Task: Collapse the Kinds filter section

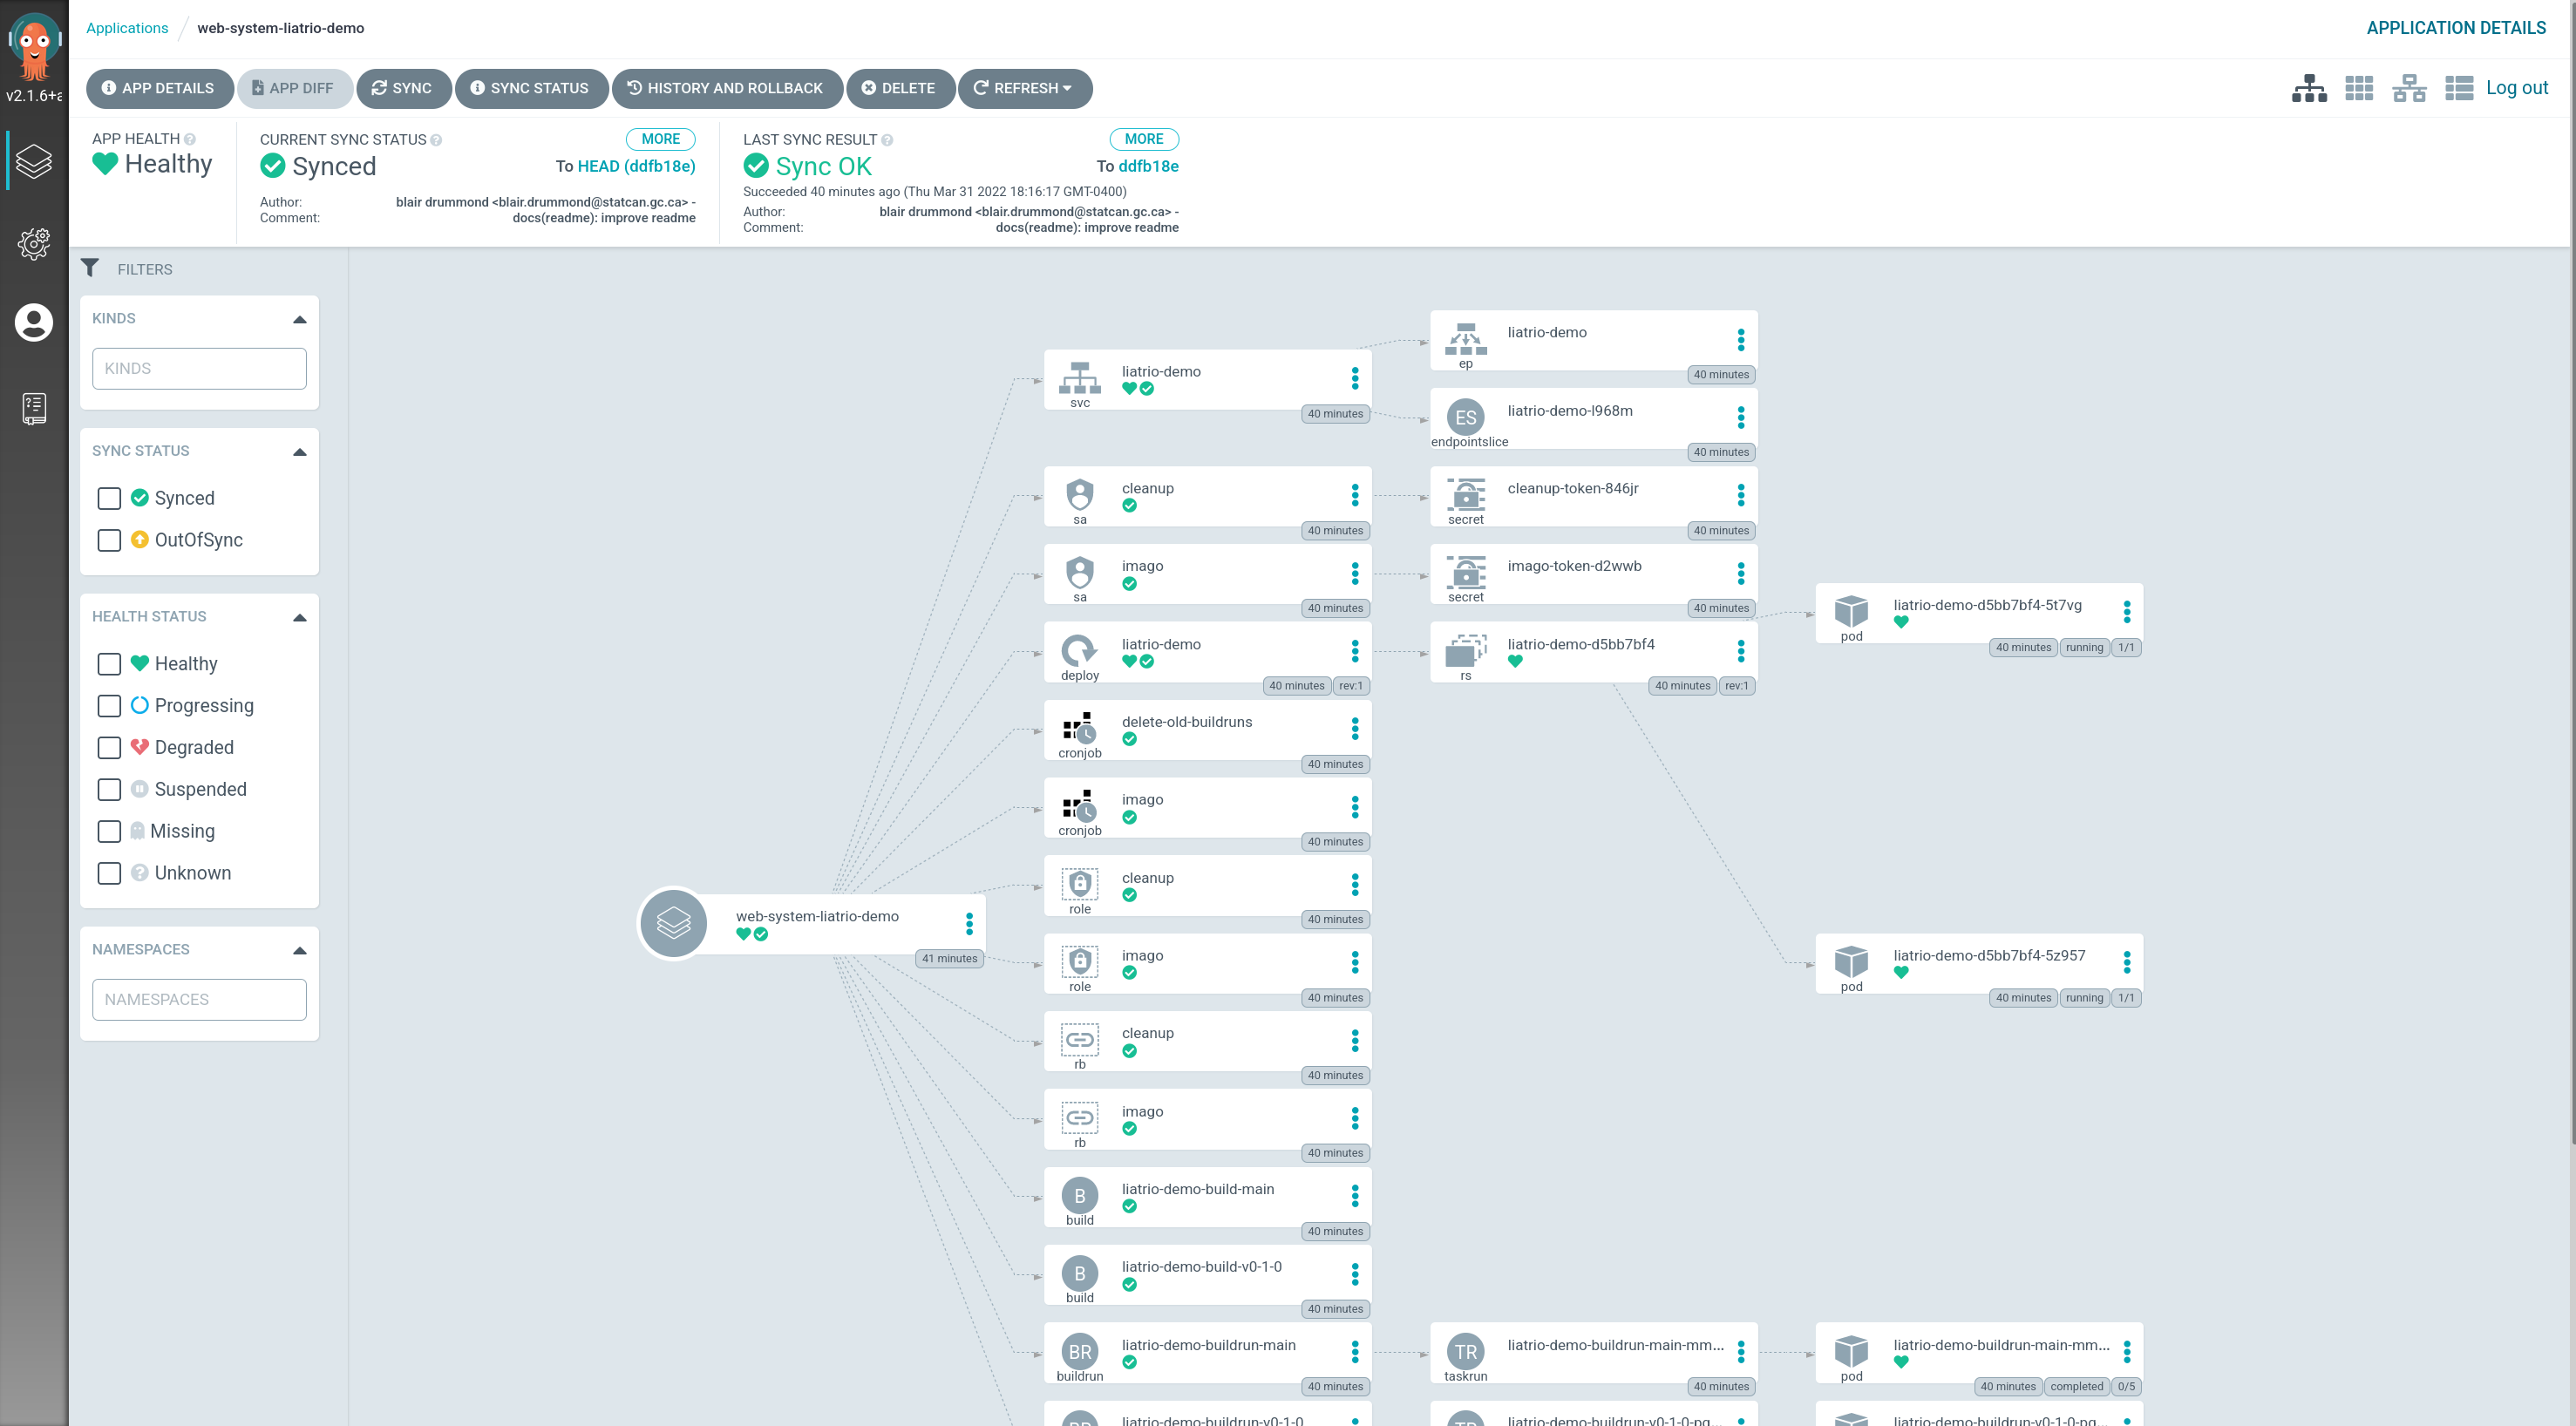Action: (299, 319)
